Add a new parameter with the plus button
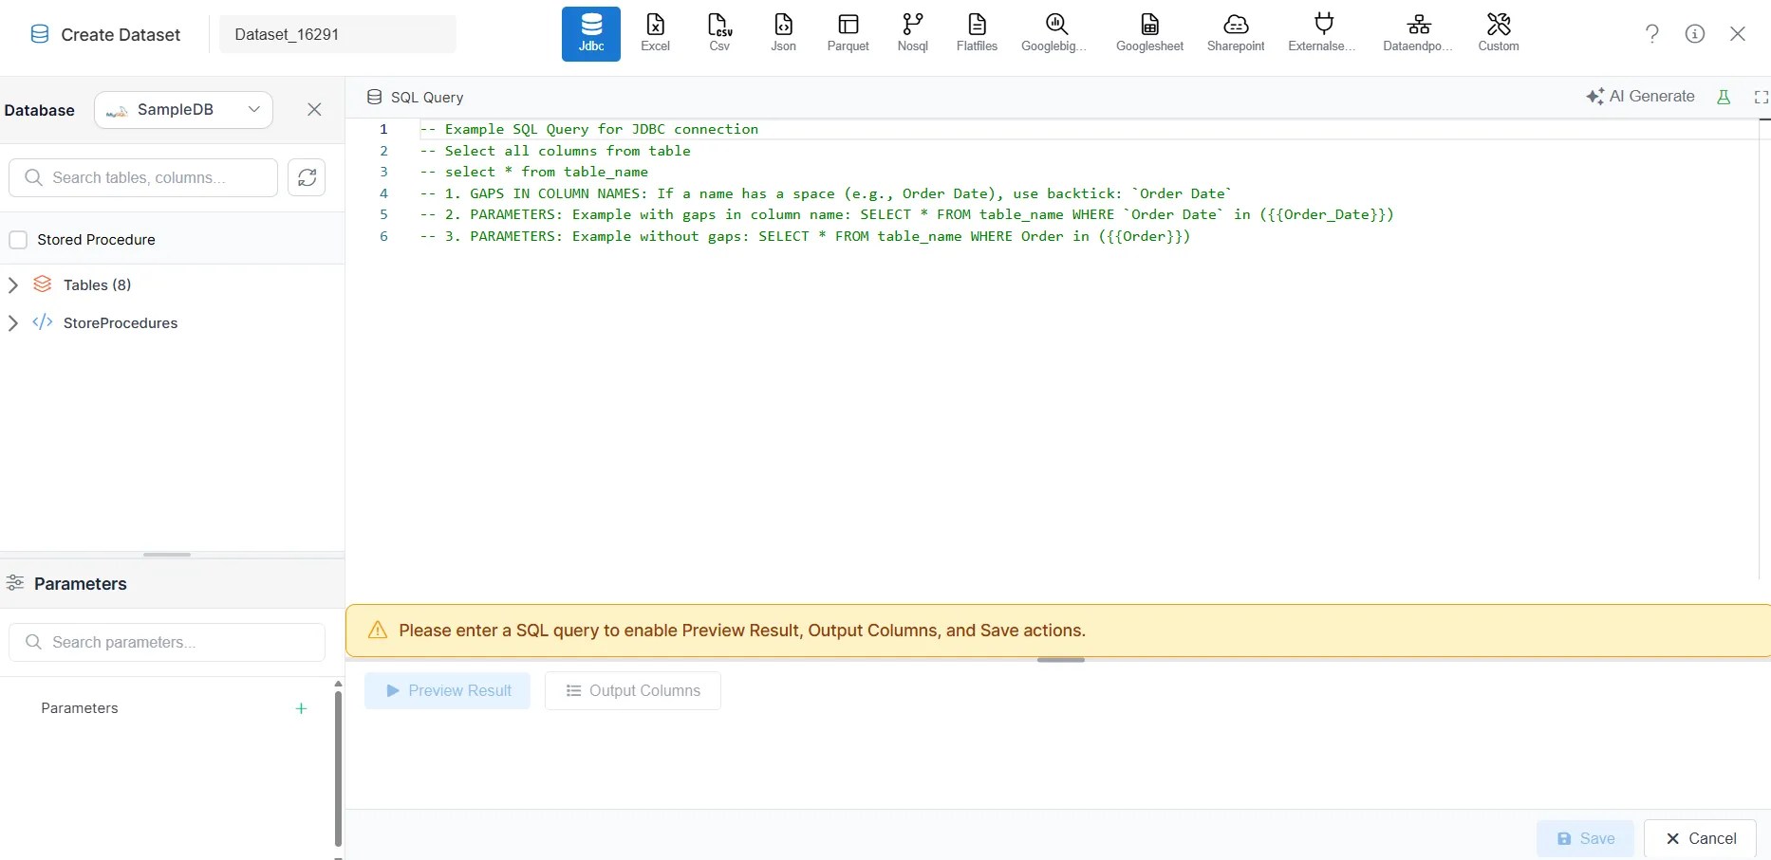 coord(301,708)
